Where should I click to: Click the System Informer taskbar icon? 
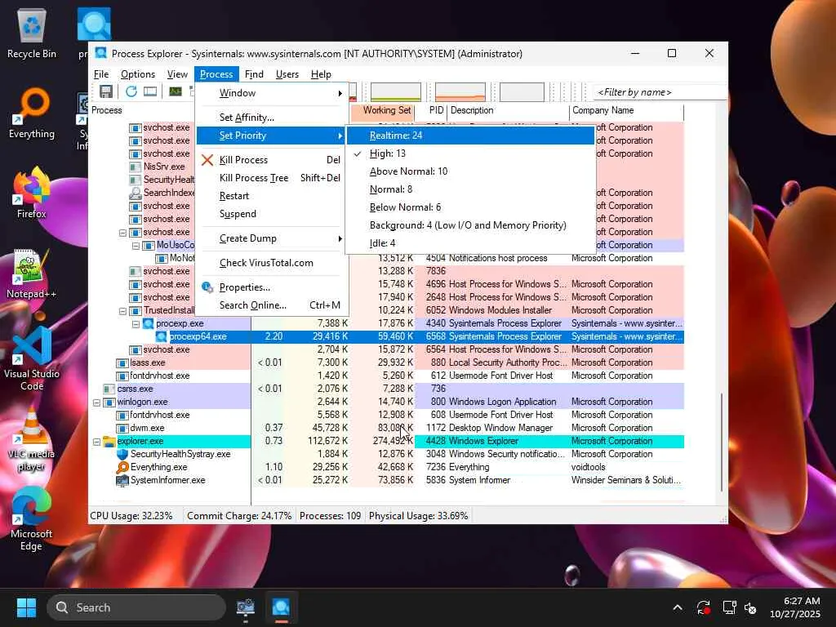[x=246, y=607]
